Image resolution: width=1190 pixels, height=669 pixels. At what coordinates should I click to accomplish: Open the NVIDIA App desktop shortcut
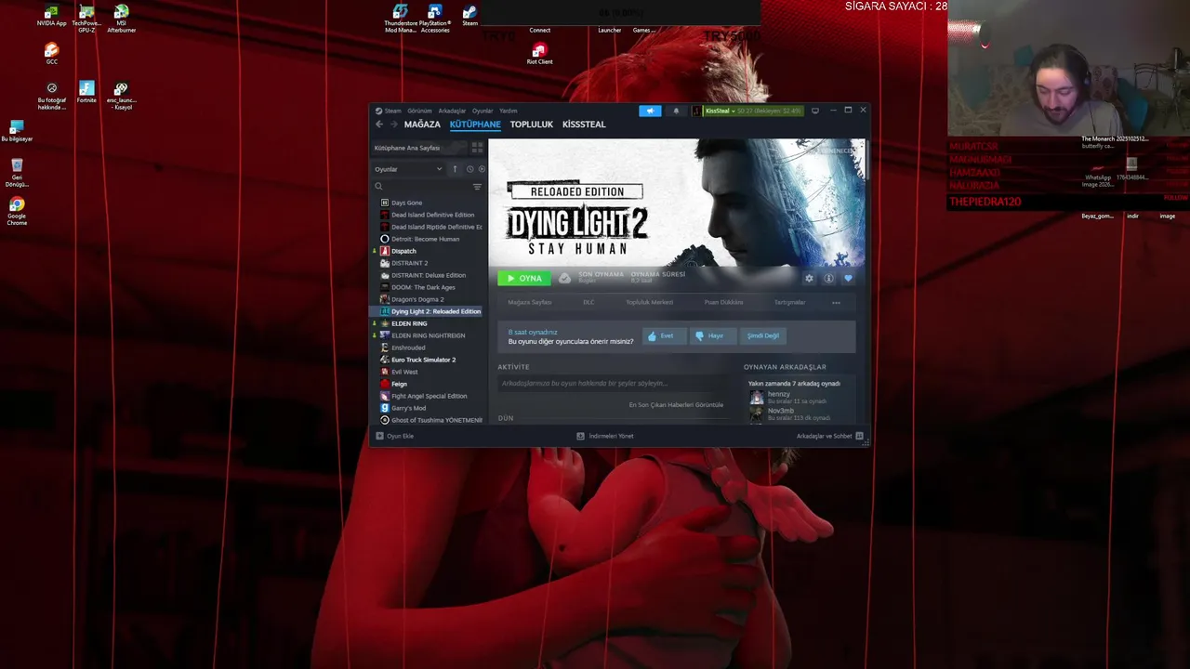pyautogui.click(x=51, y=16)
